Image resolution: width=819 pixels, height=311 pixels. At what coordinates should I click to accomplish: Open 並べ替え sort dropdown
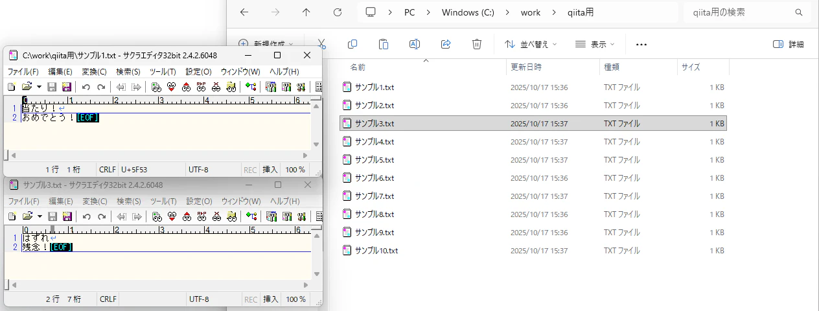tap(531, 44)
